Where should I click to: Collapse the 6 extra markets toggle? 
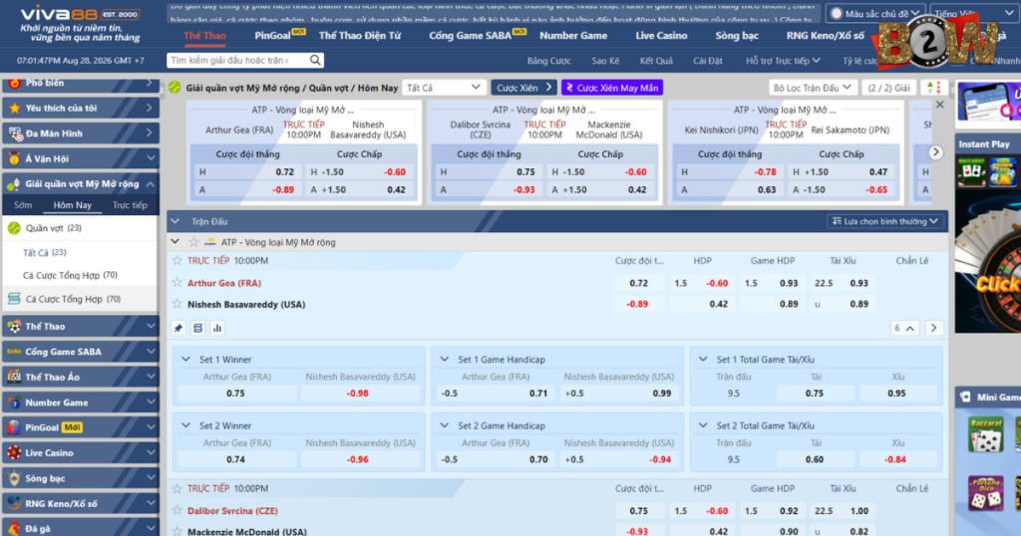pos(904,328)
